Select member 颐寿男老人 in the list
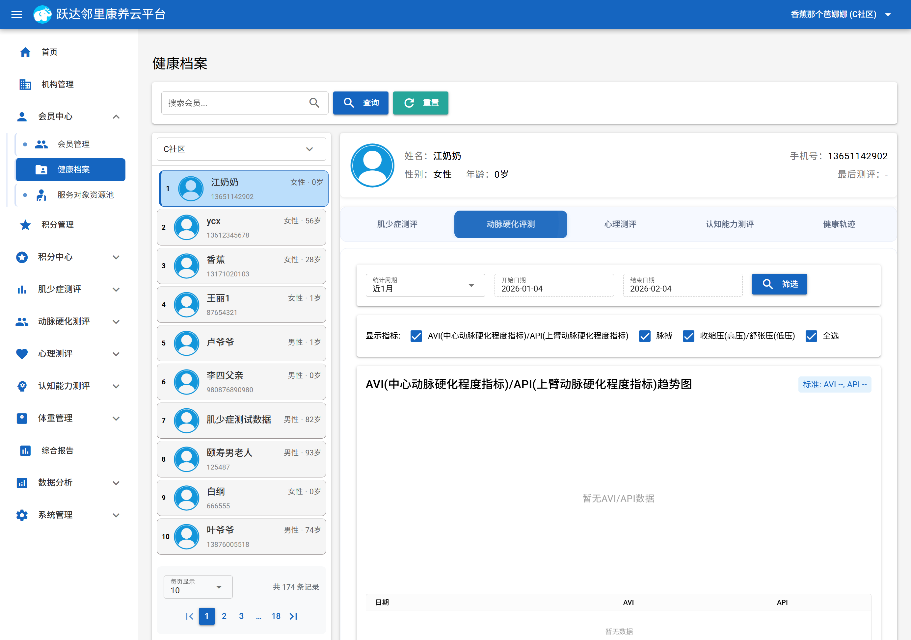This screenshot has width=911, height=640. pyautogui.click(x=241, y=460)
